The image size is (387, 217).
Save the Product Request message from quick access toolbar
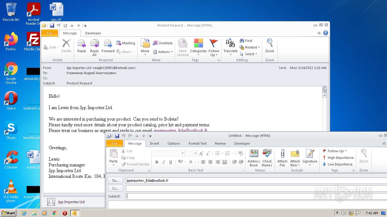[52, 26]
